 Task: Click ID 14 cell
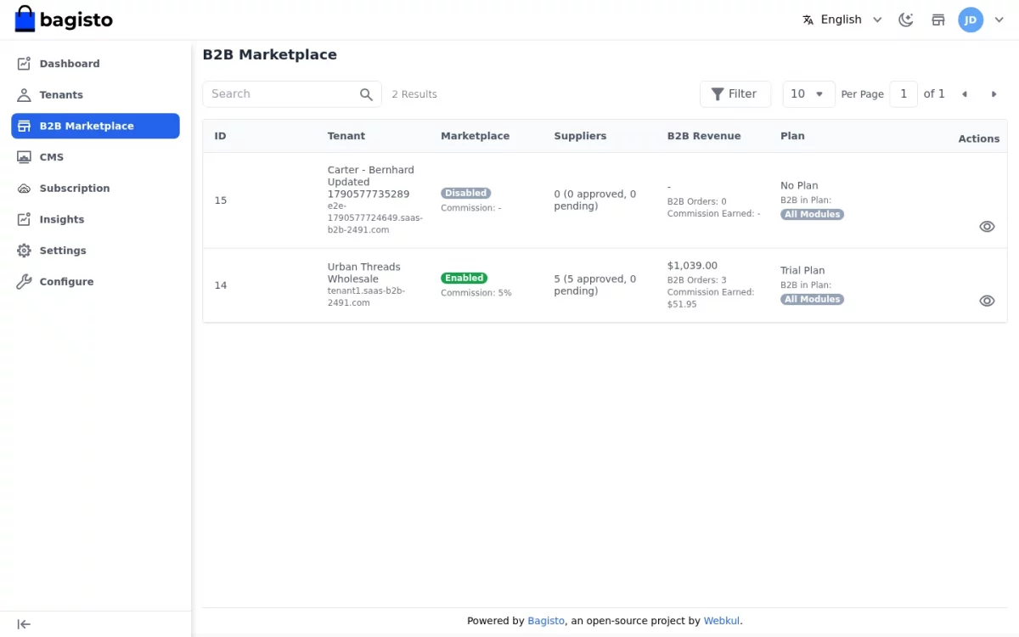coord(221,285)
